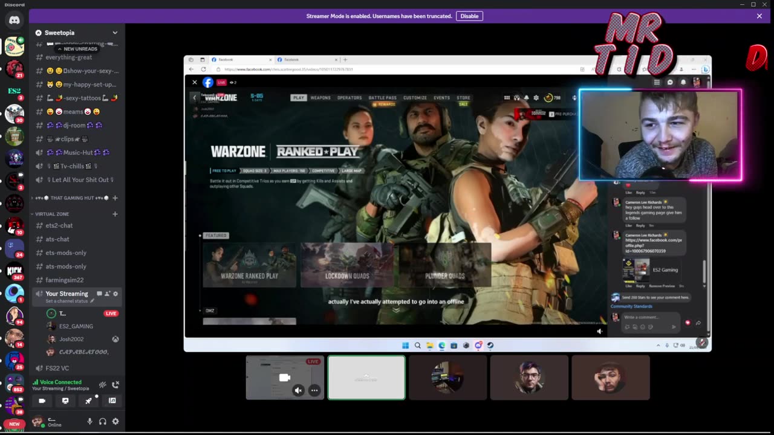This screenshot has width=774, height=435.
Task: Open chat for Your Streaming channel
Action: (x=99, y=294)
